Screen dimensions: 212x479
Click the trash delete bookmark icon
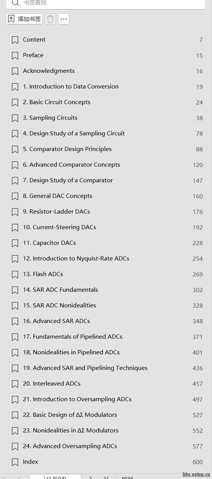pos(50,19)
